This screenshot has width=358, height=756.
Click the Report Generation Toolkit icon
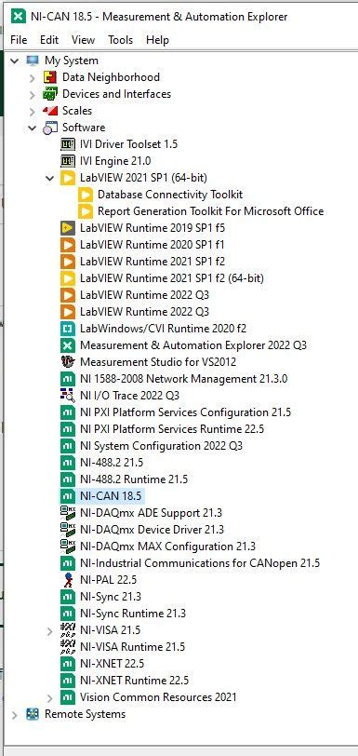tap(86, 211)
